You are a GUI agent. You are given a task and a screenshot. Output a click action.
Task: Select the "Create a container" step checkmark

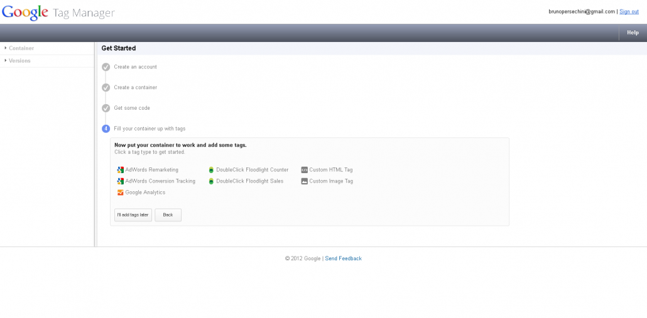point(106,88)
